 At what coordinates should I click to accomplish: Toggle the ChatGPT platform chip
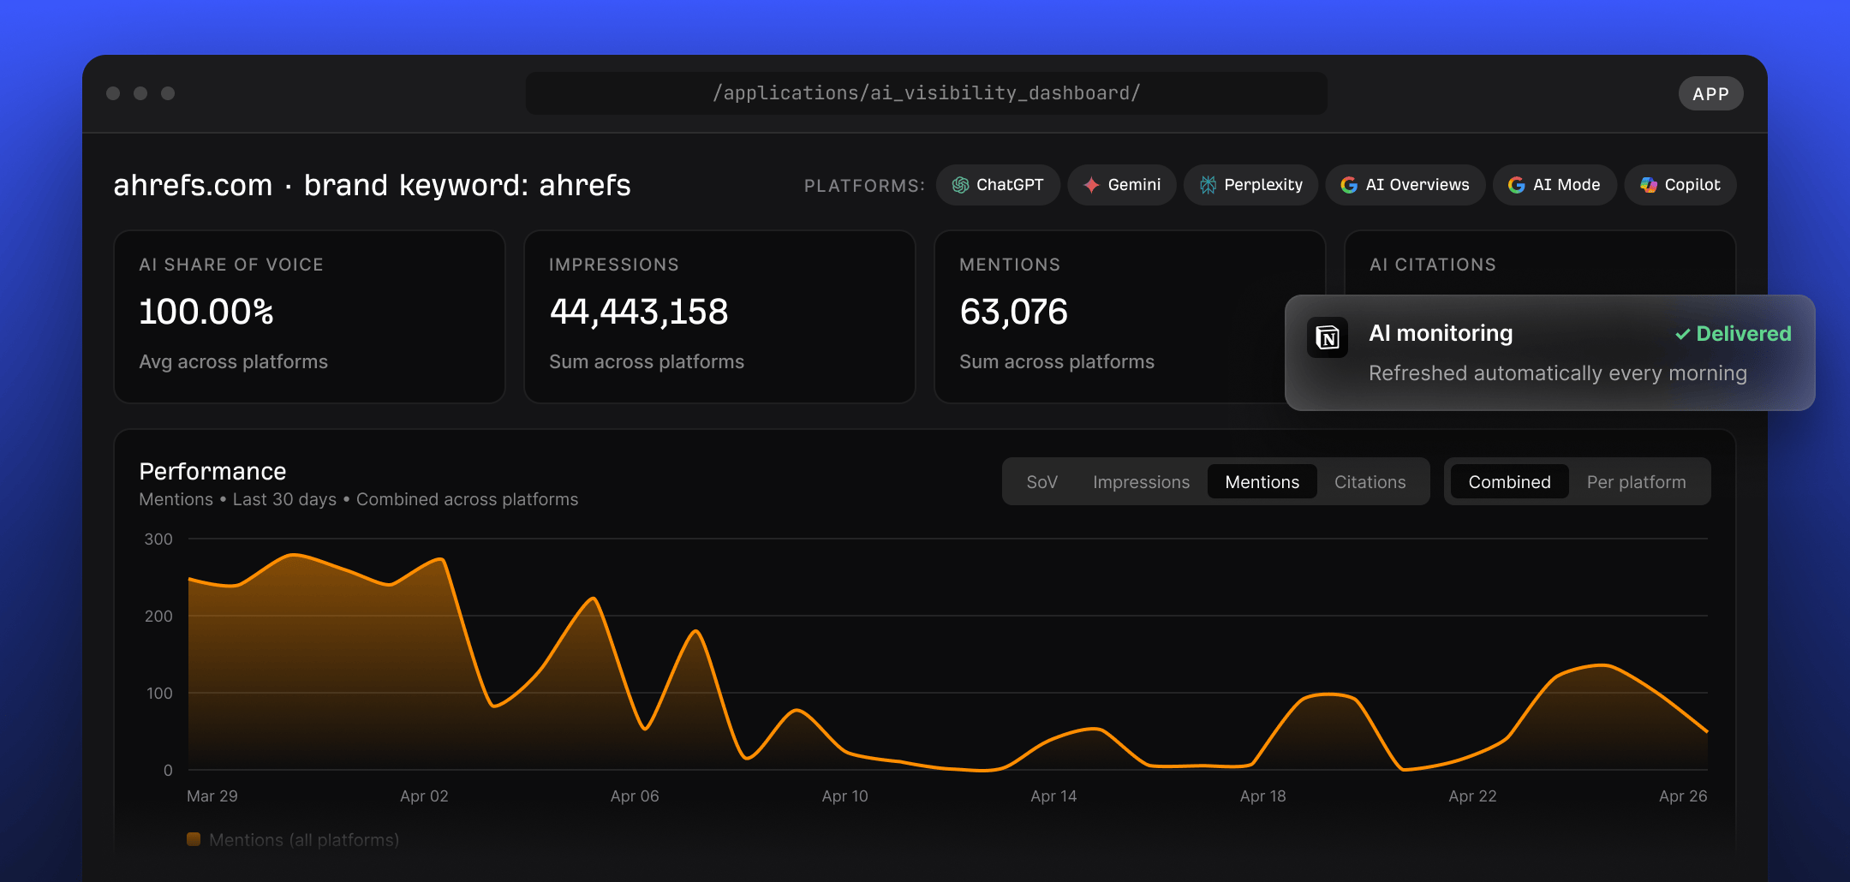pos(998,185)
